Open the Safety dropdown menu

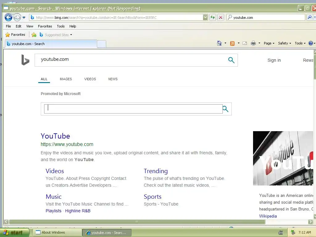[x=284, y=43]
